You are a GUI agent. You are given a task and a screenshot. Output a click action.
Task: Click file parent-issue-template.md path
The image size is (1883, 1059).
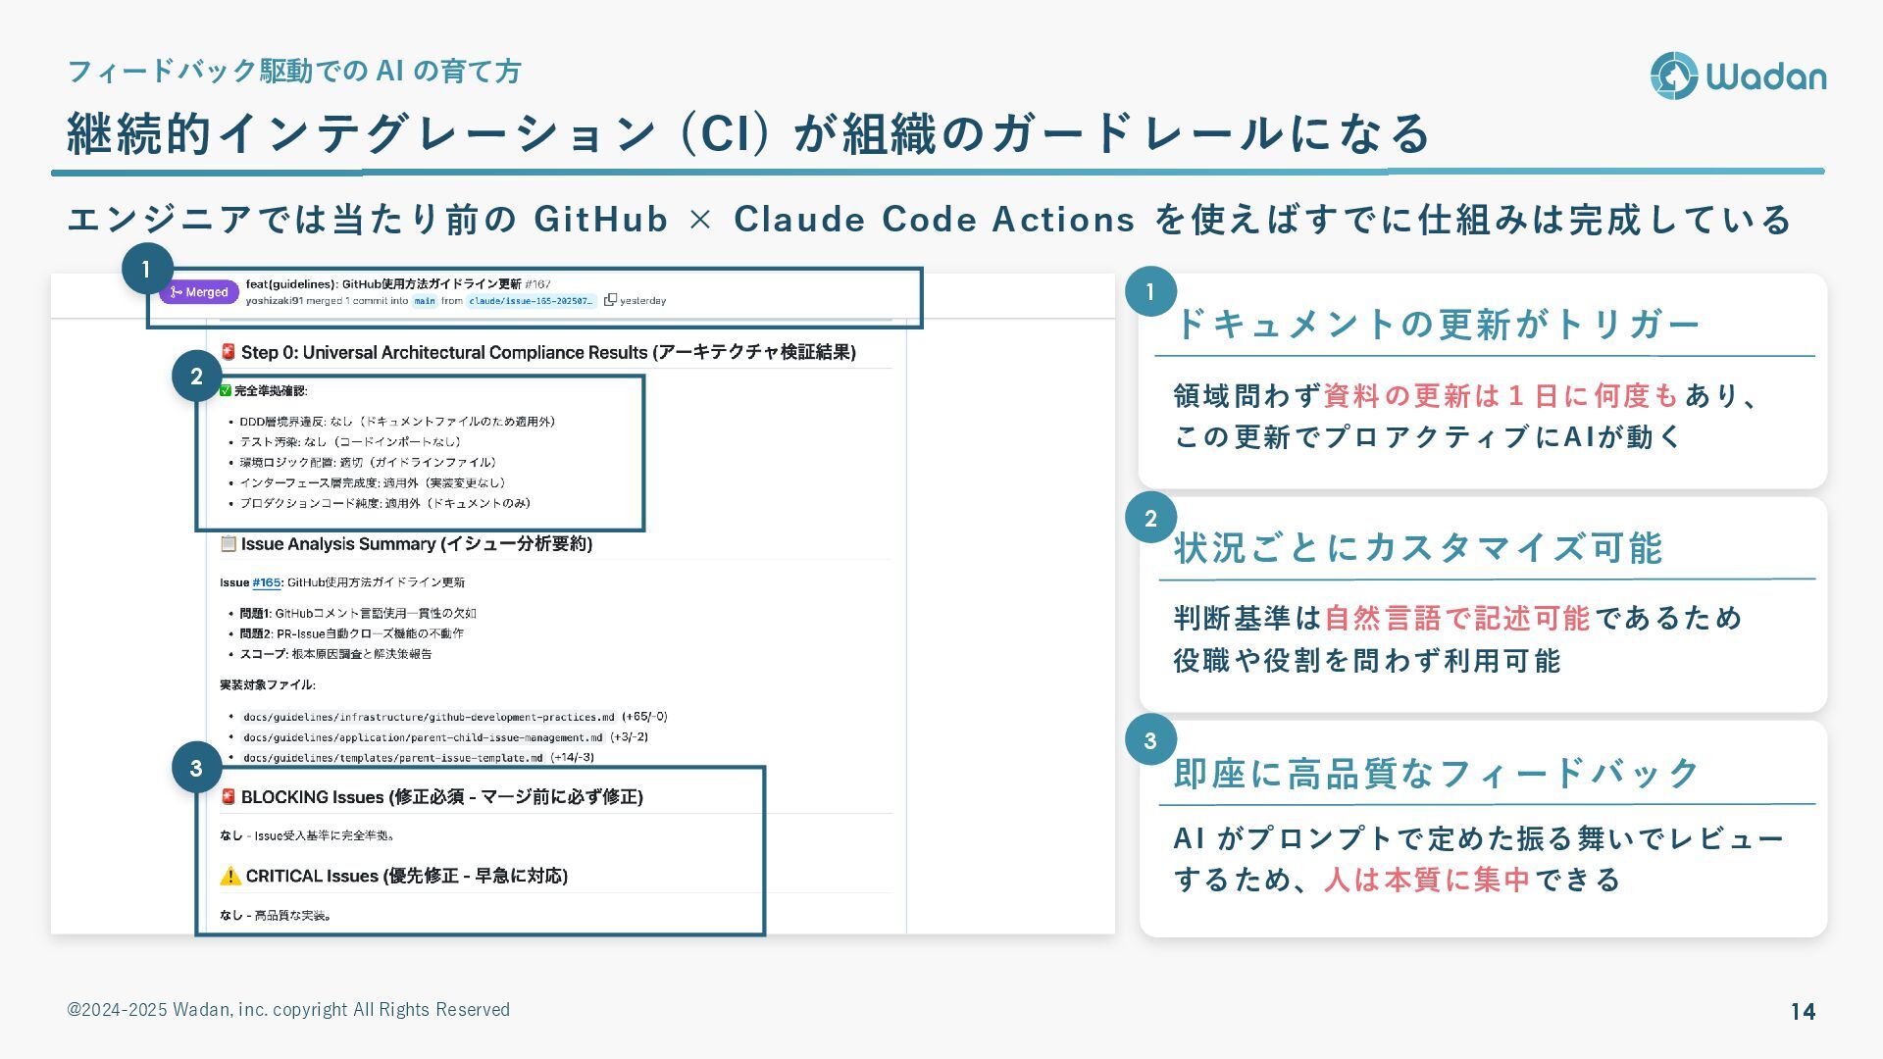[392, 758]
